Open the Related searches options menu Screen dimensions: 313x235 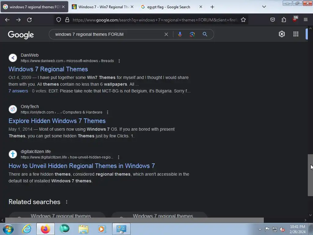tap(67, 202)
